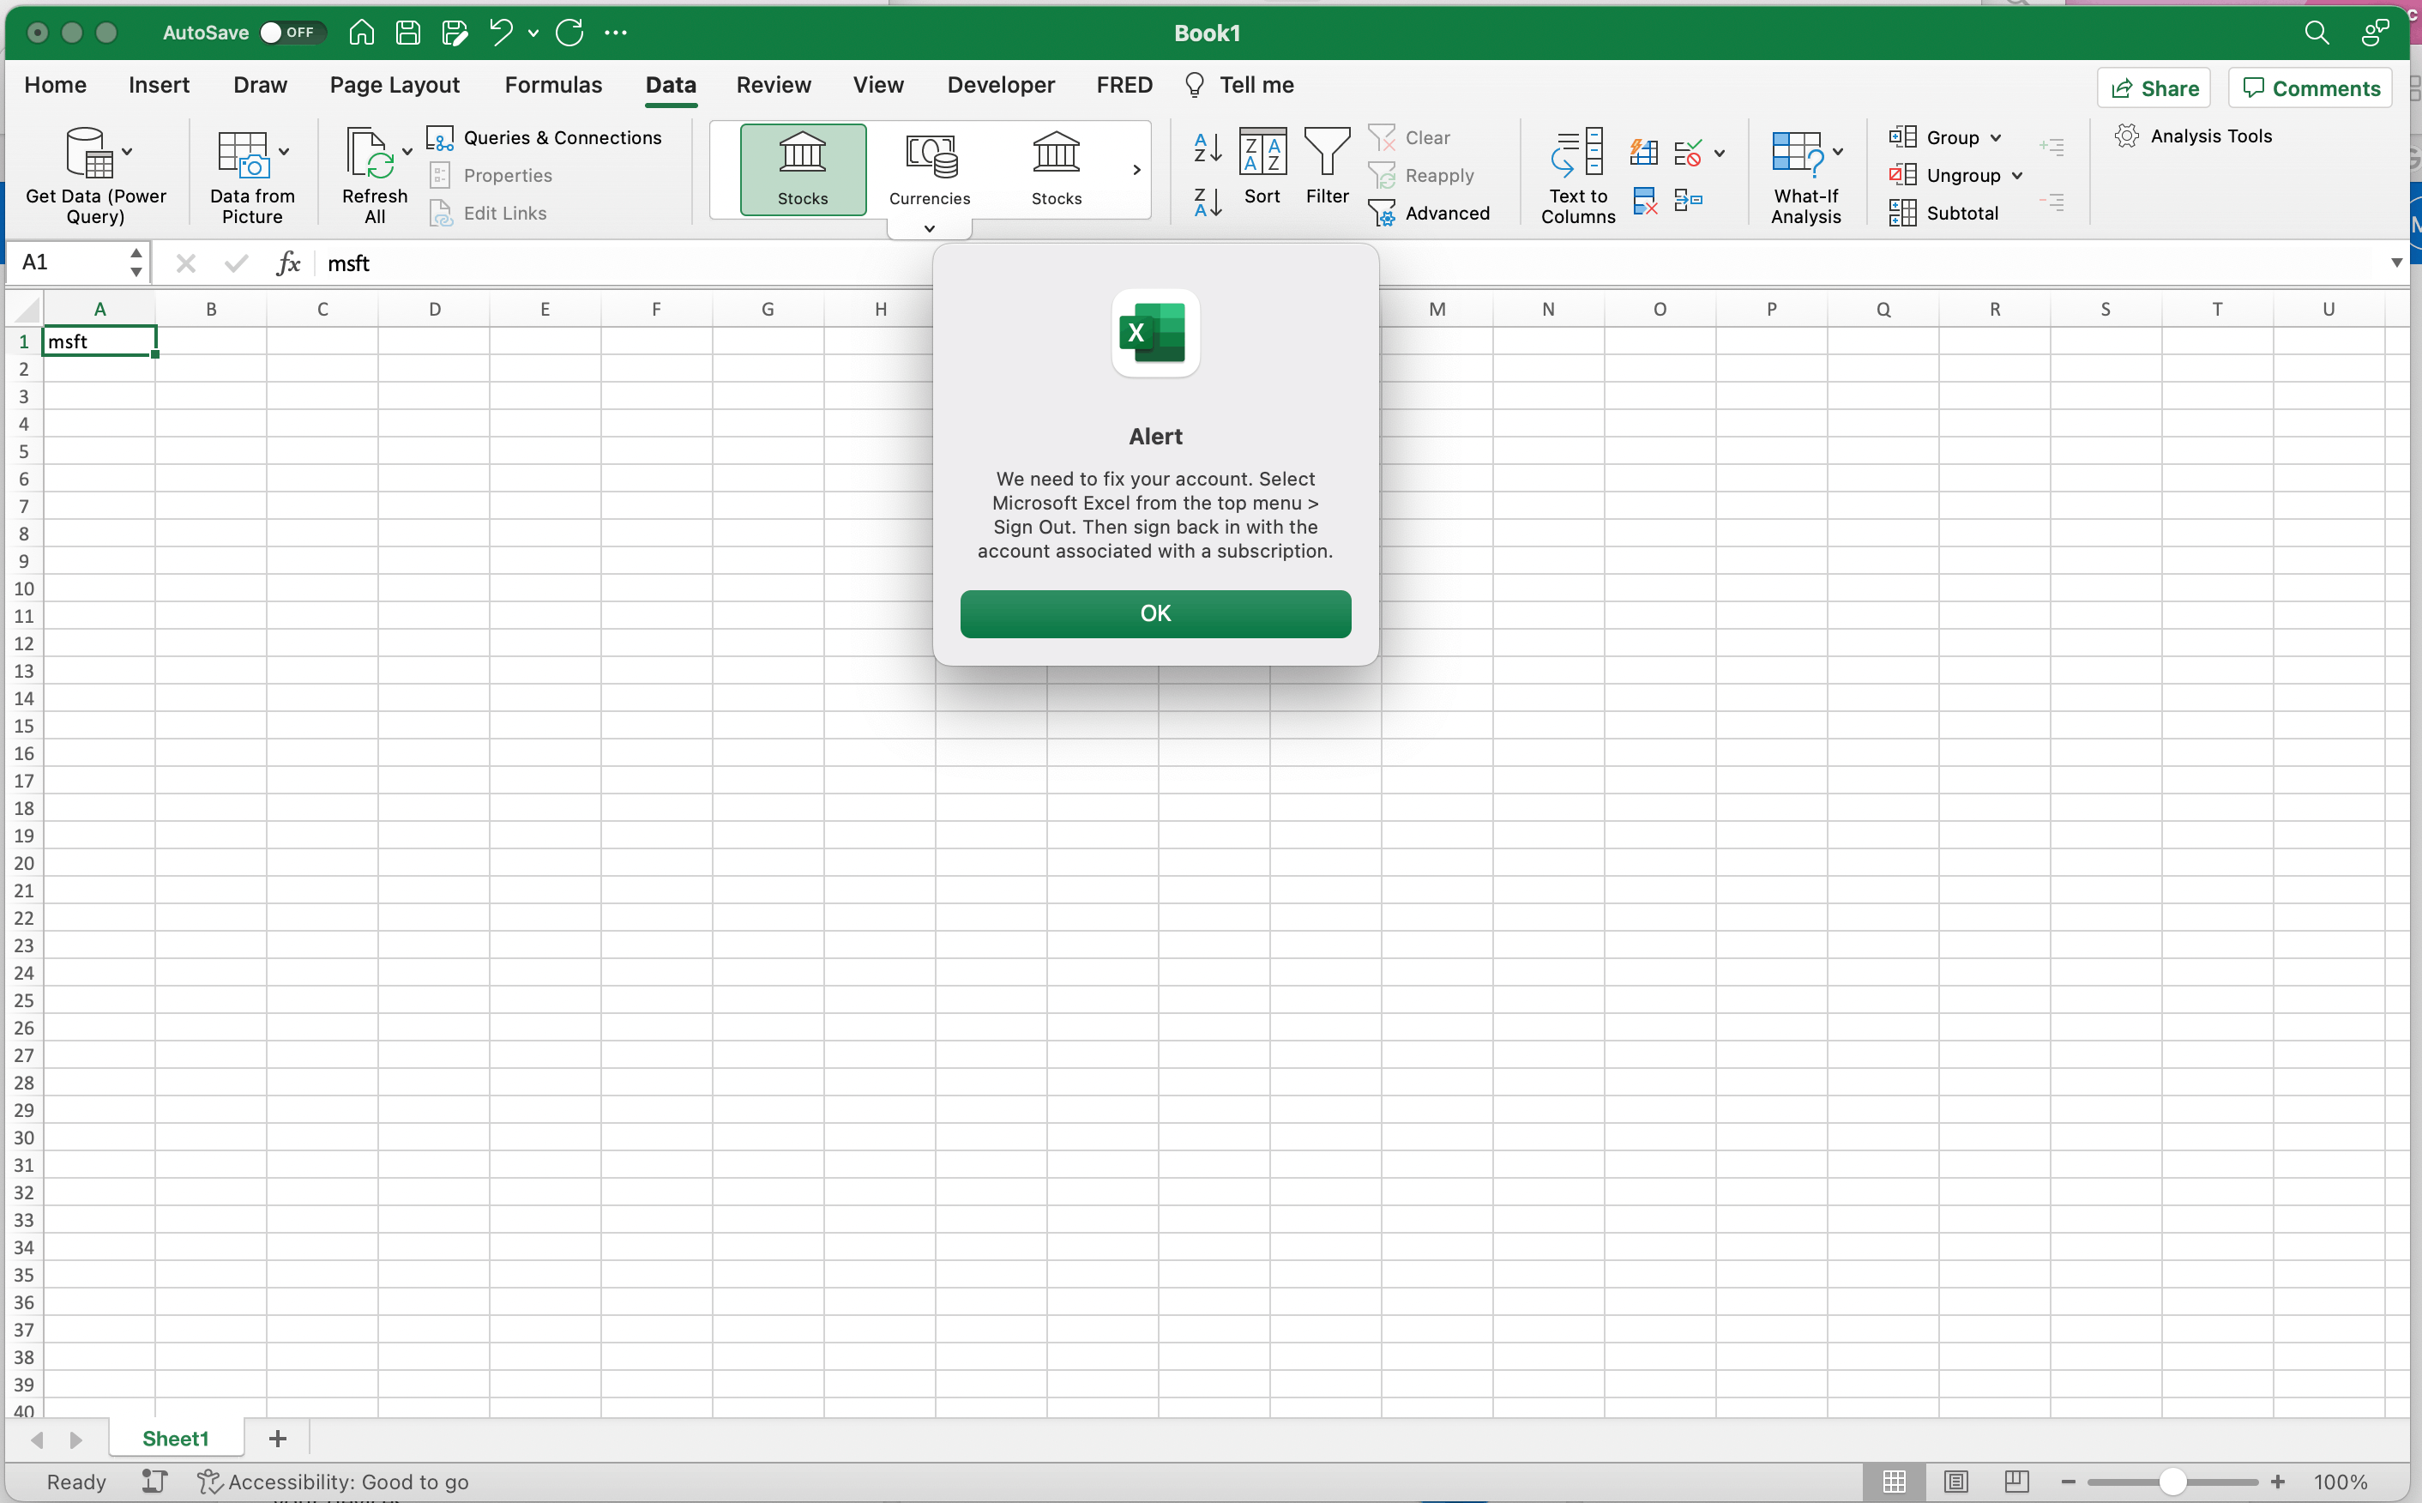Toggle the Filter funnel

pos(1327,167)
